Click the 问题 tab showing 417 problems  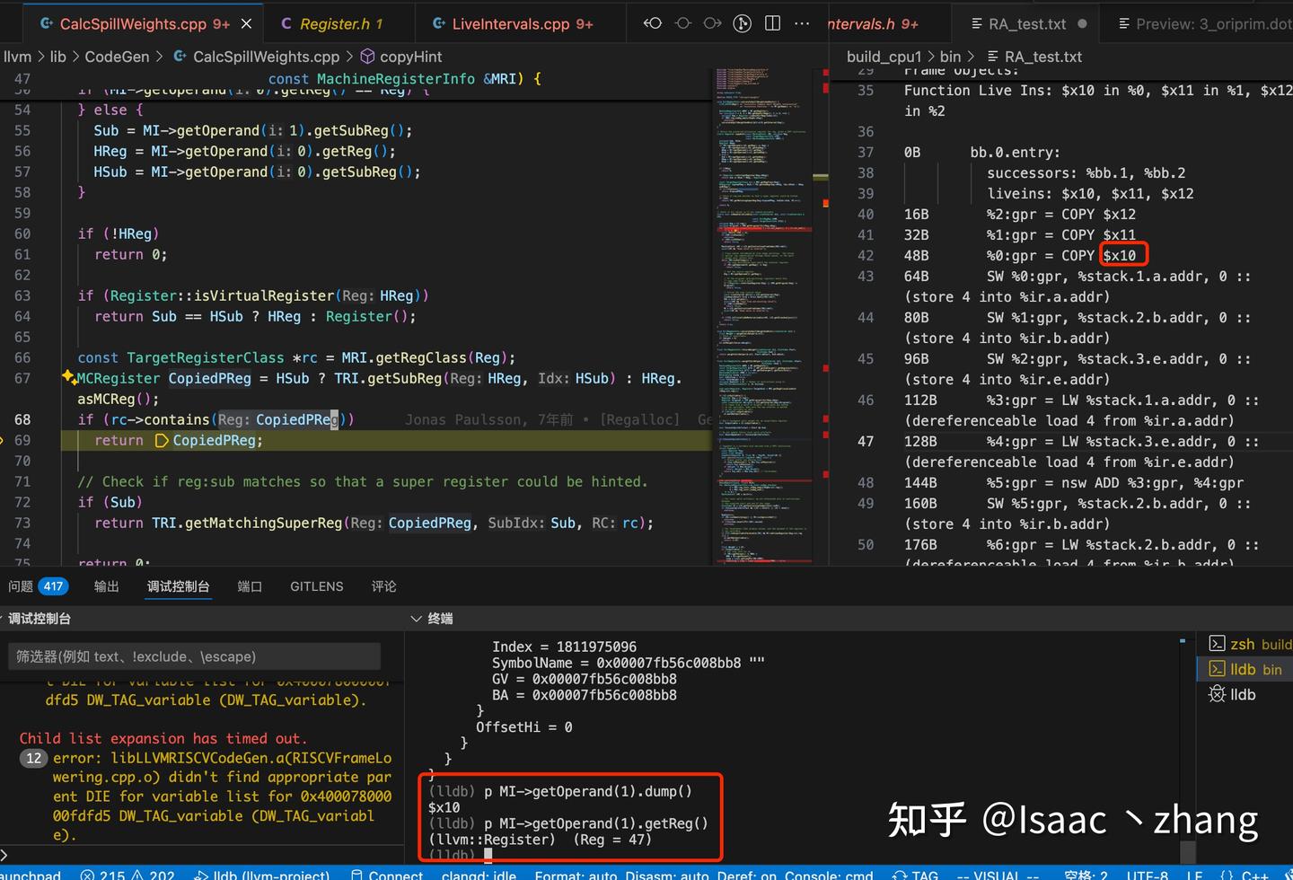(37, 586)
